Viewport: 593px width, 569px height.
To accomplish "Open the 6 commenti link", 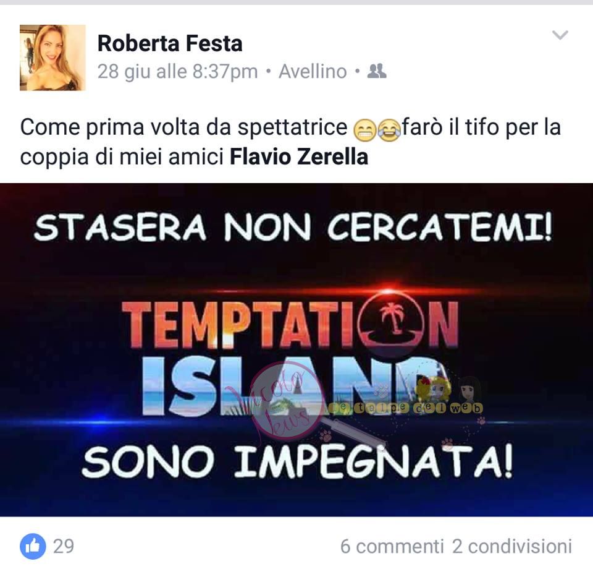I will click(392, 547).
